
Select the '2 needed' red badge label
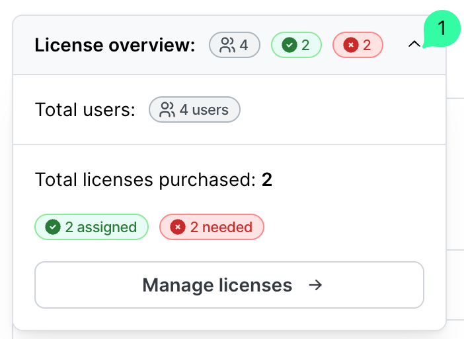pyautogui.click(x=221, y=227)
